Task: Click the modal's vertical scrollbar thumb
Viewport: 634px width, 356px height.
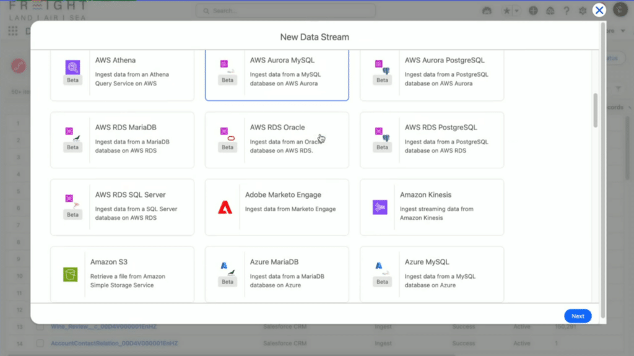Action: [x=596, y=110]
